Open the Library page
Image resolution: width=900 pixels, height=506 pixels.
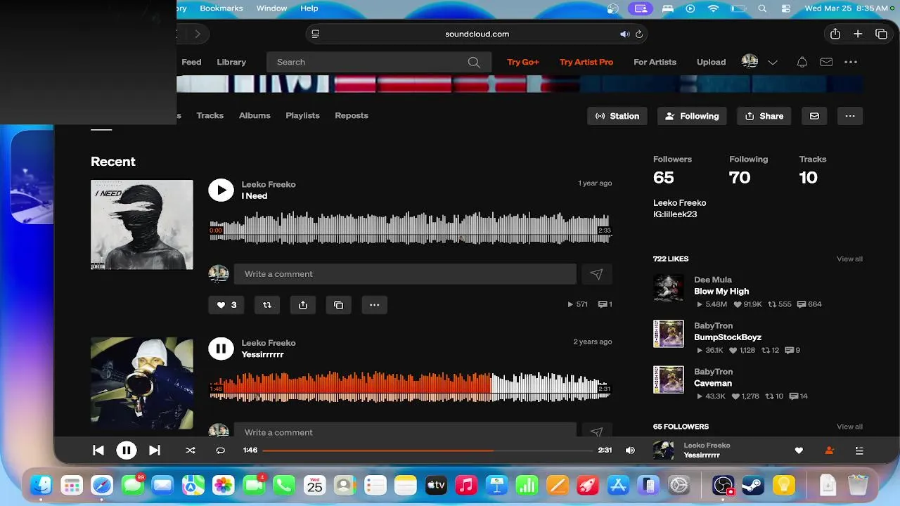tap(231, 62)
